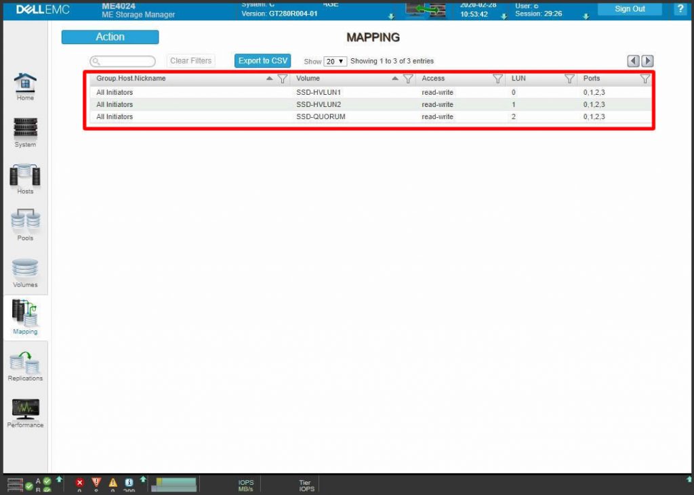This screenshot has height=495, width=694.
Task: Click the search magnifier icon
Action: click(x=96, y=61)
